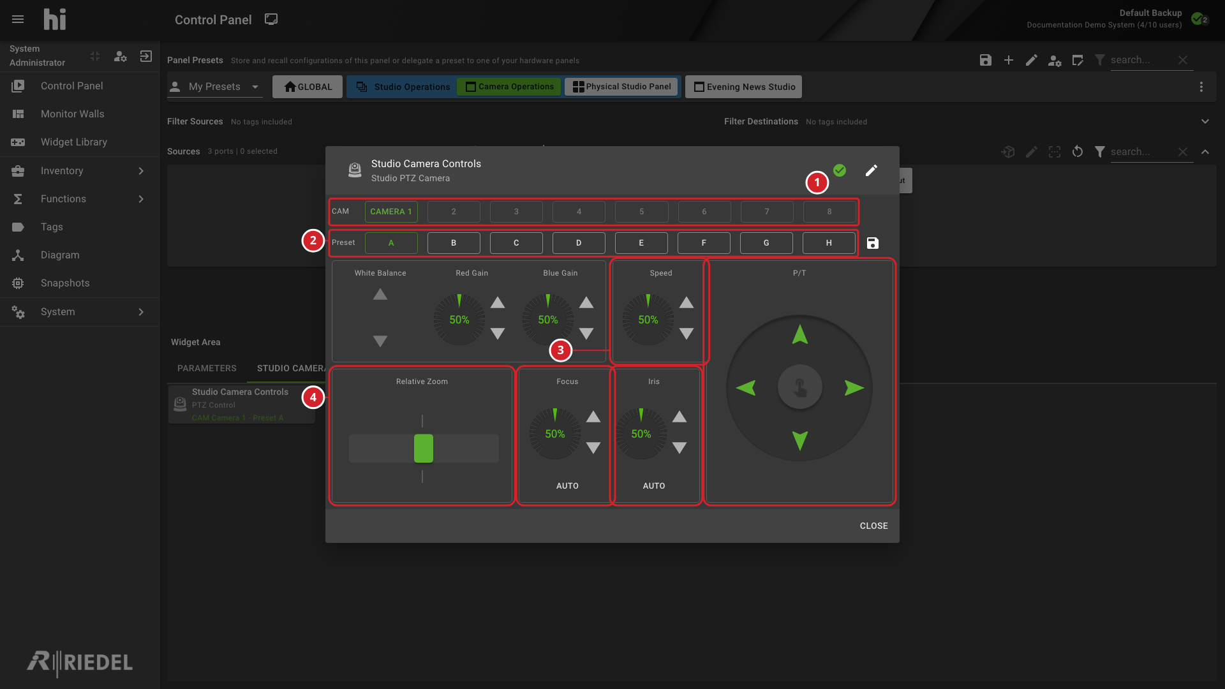Save camera preset using disk icon beside H
Viewport: 1225px width, 689px height.
873,243
